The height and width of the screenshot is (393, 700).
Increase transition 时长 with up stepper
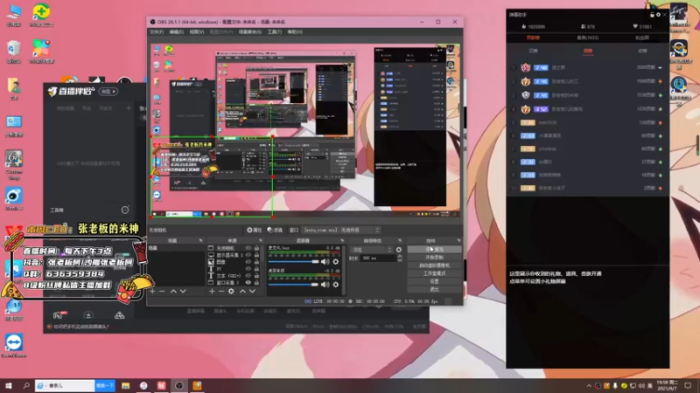pyautogui.click(x=400, y=257)
